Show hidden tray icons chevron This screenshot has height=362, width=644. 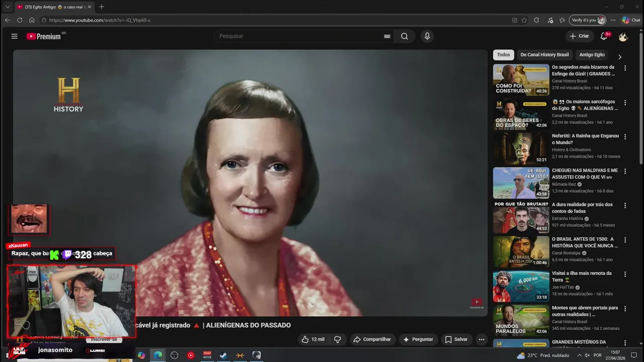[x=580, y=355]
